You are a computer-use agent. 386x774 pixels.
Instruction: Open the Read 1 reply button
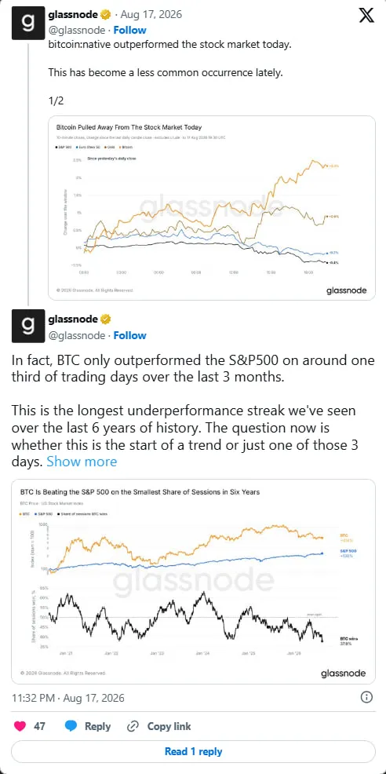(x=193, y=751)
